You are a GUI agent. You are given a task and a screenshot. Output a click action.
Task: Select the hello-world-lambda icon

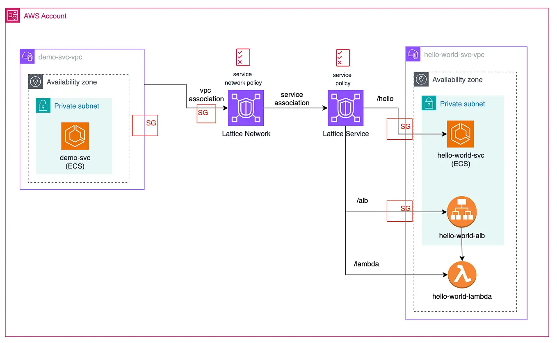(x=462, y=274)
